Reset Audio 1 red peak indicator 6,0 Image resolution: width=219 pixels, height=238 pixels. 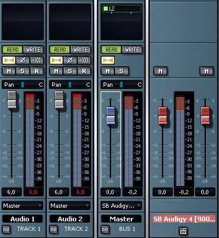(x=33, y=192)
